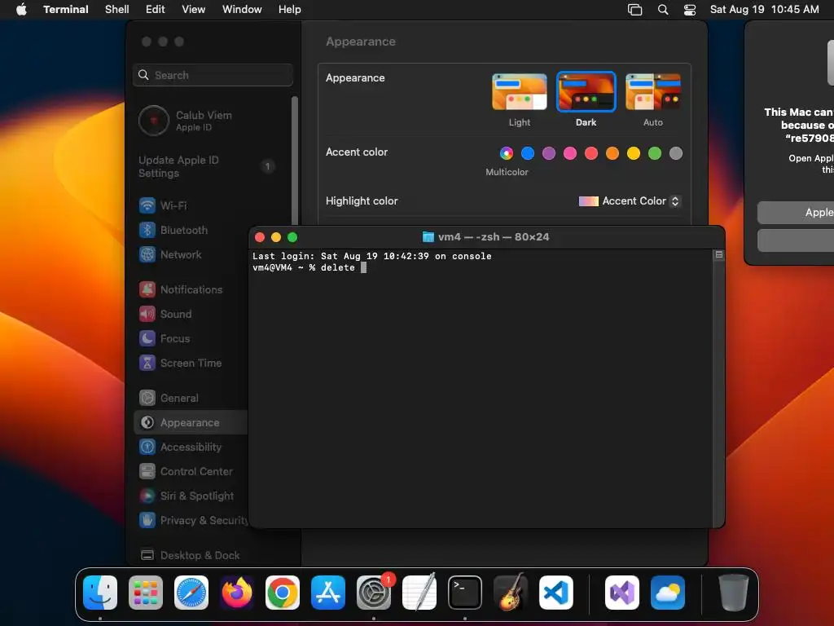Click the Apple button in the right dialog
Viewport: 834px width, 626px height.
[x=796, y=213]
